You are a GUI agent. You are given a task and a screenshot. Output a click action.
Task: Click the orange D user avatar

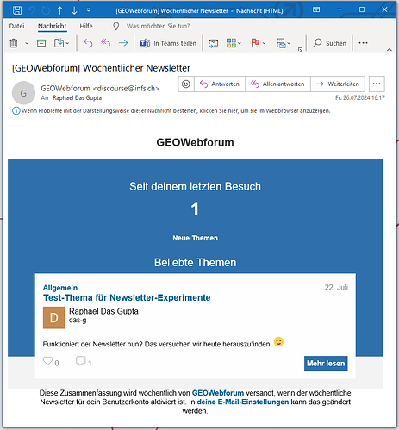[54, 318]
